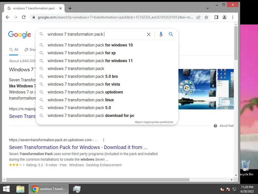The width and height of the screenshot is (258, 194).
Task: Open 'Seven Transformation Pack for Windows' result link
Action: point(78,147)
